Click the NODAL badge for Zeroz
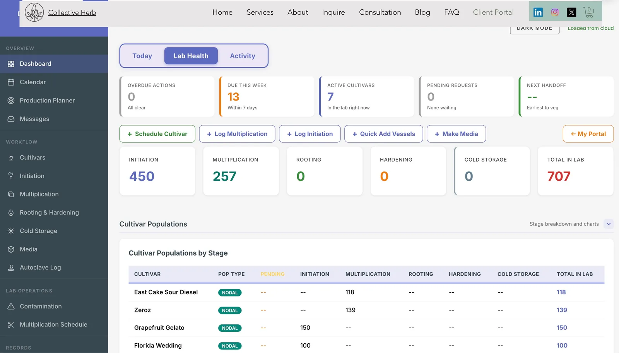This screenshot has width=619, height=353. point(230,310)
